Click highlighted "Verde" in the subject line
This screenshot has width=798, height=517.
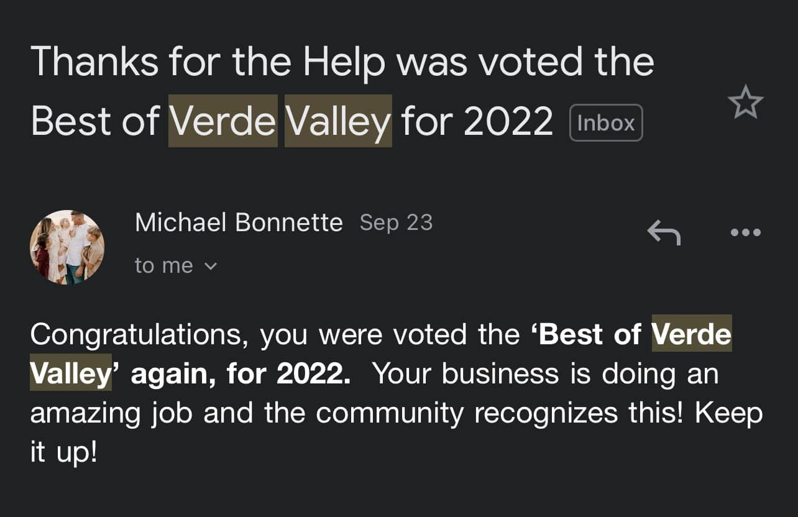[222, 121]
